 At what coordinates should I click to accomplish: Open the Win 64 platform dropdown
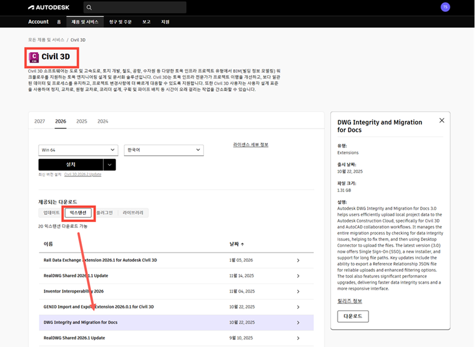click(78, 150)
